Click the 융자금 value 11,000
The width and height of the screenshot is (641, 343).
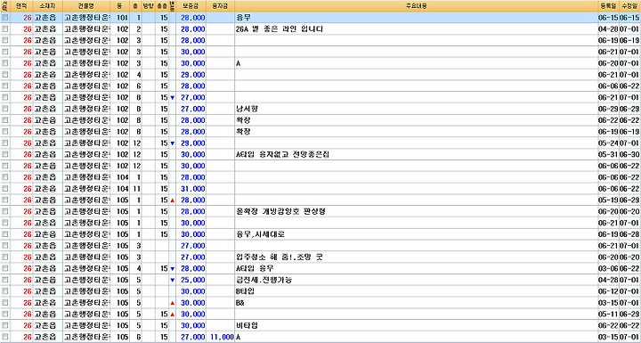(x=222, y=338)
